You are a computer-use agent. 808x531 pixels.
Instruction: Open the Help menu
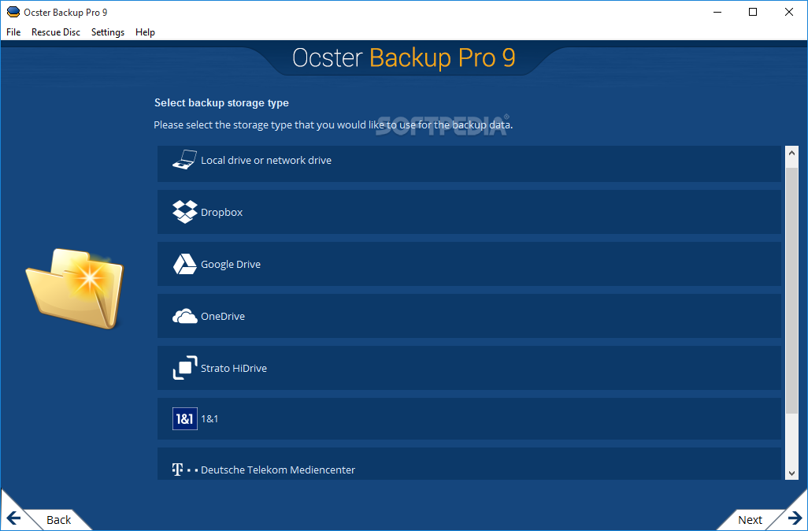click(145, 32)
